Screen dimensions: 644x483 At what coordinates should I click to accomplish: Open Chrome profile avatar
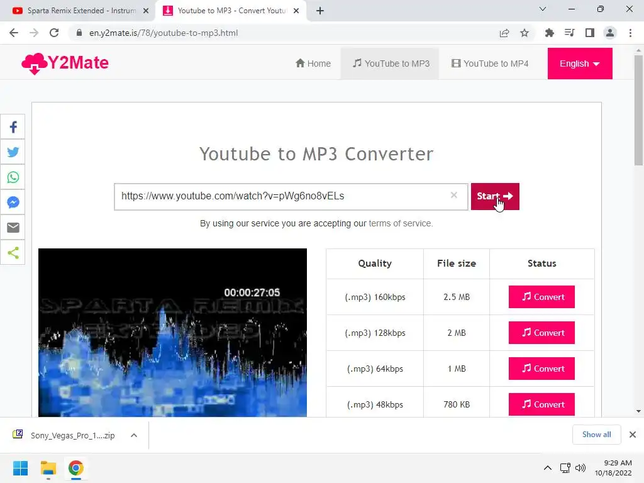tap(610, 33)
